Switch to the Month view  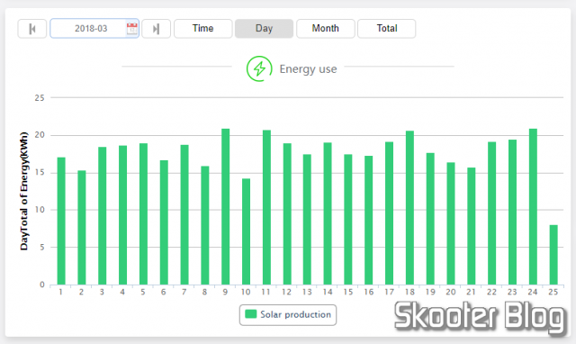coord(326,29)
